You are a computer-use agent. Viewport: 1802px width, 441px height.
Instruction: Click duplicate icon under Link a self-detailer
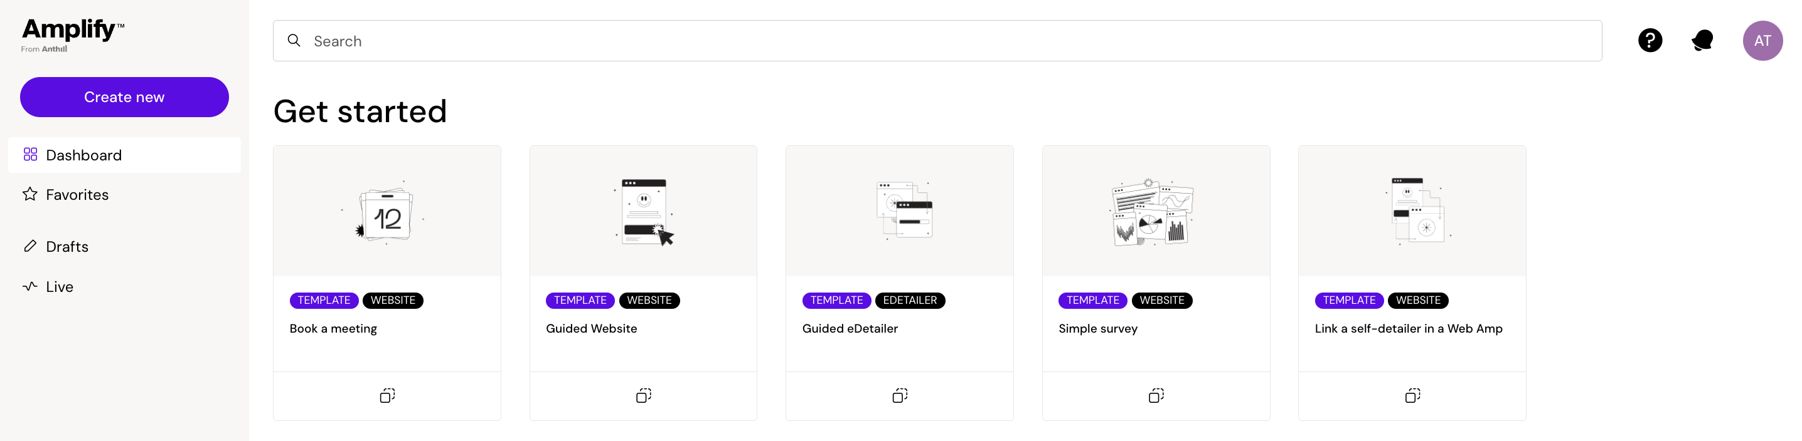tap(1412, 395)
